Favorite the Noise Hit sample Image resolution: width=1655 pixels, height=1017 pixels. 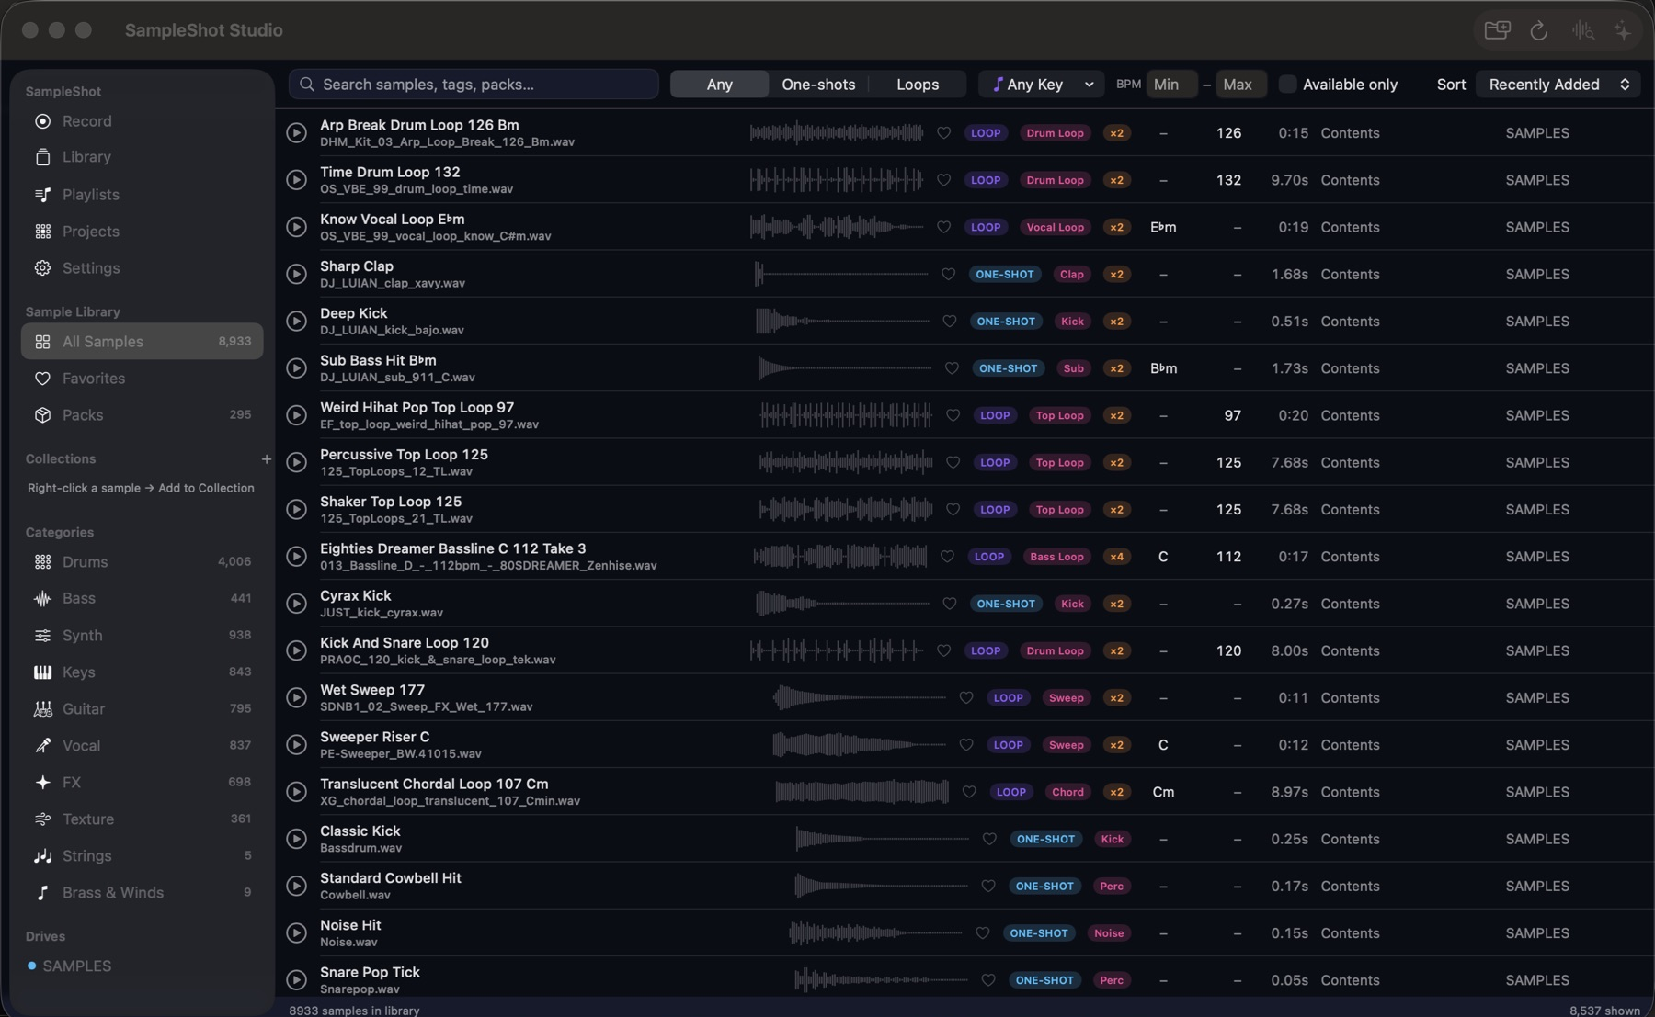pyautogui.click(x=983, y=933)
